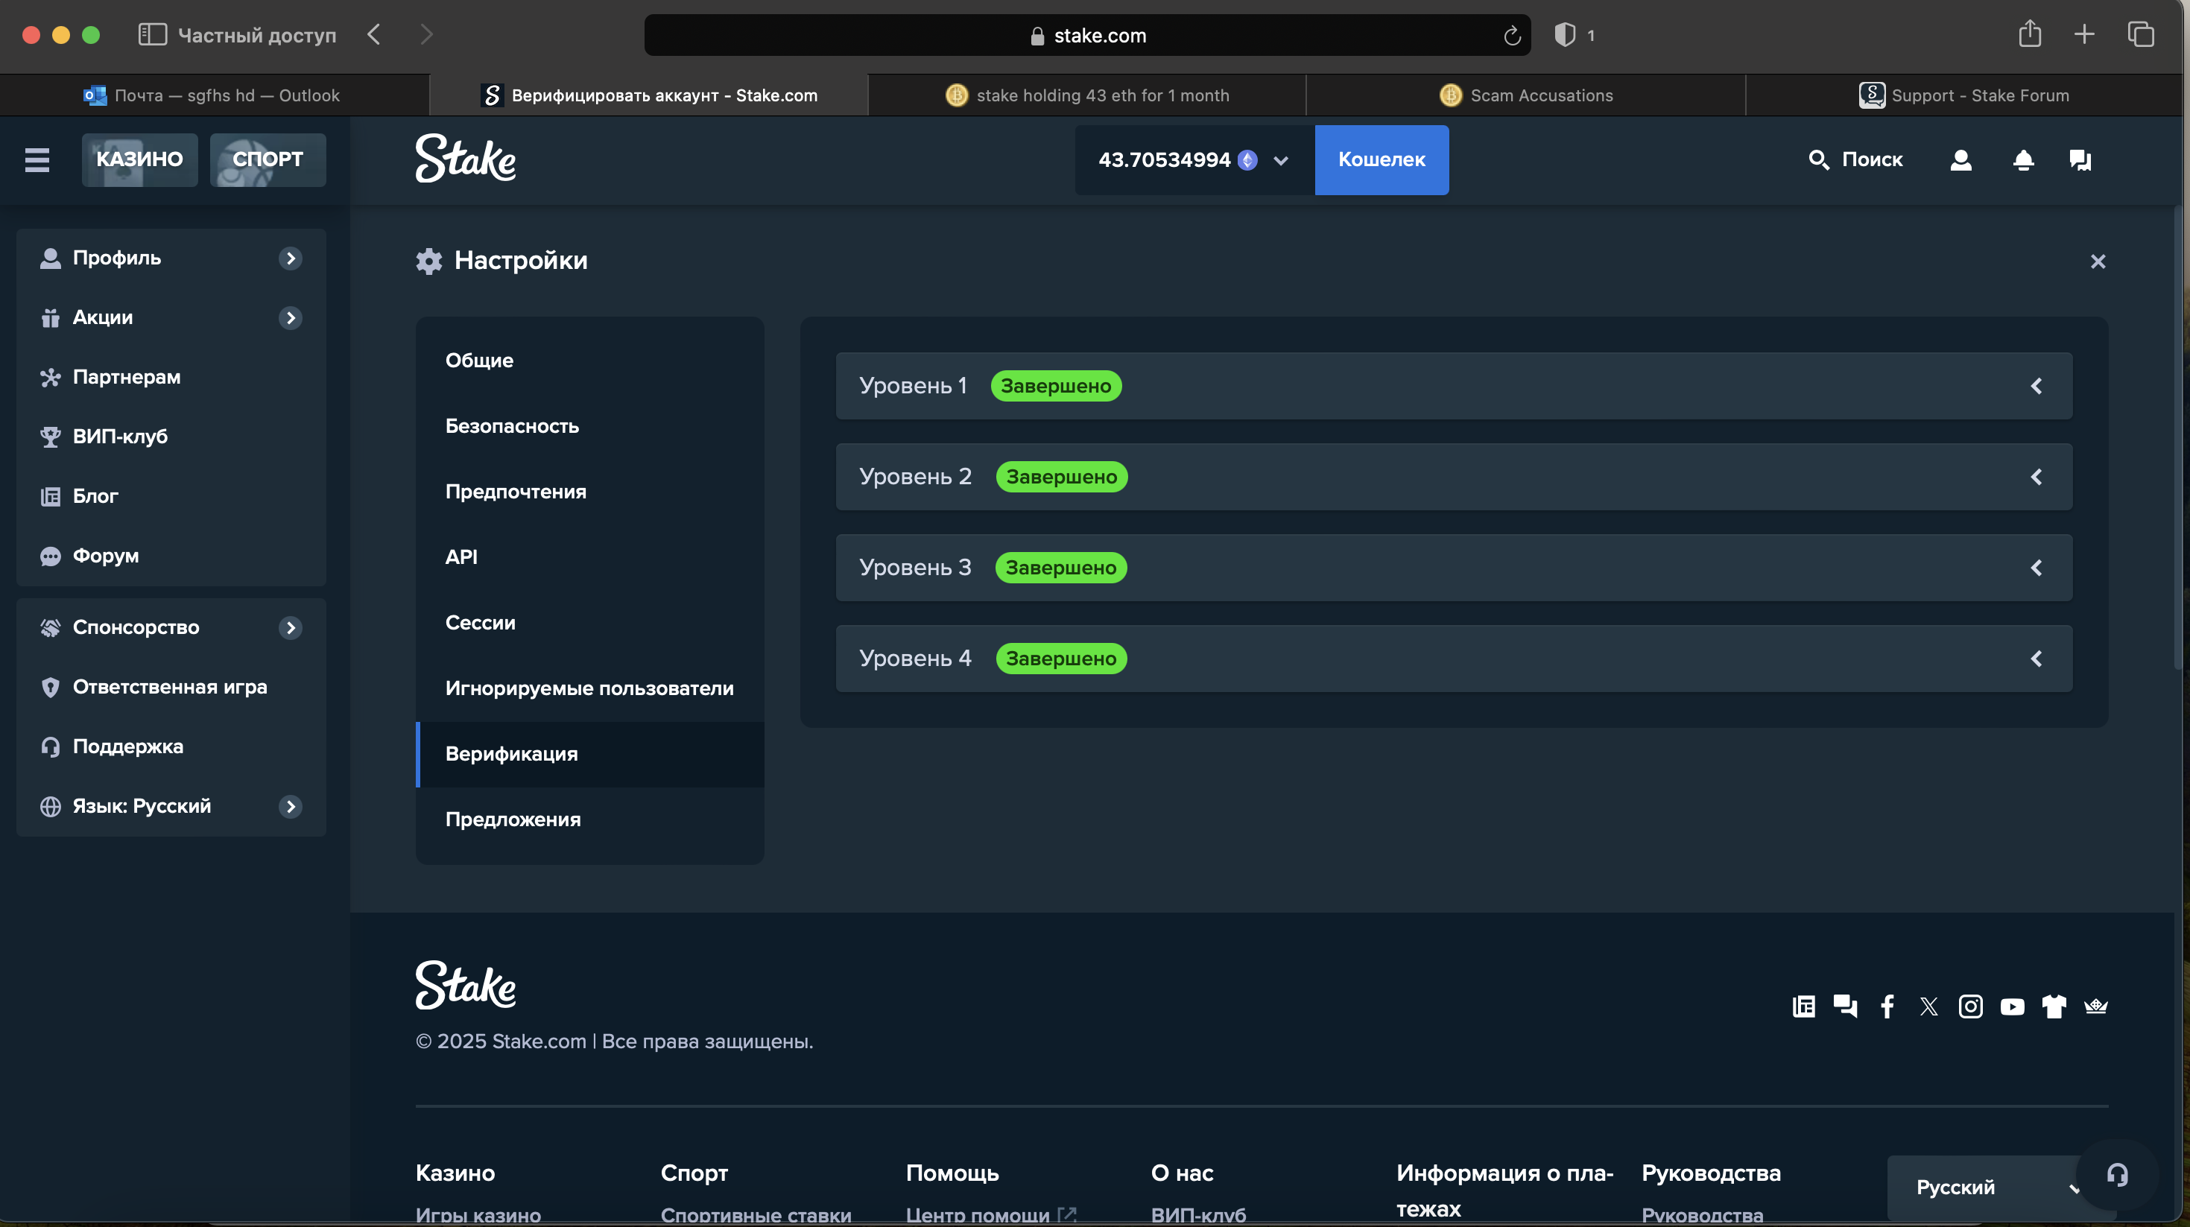Expand the Спонсорство sidebar submenu
The image size is (2190, 1227).
[291, 628]
